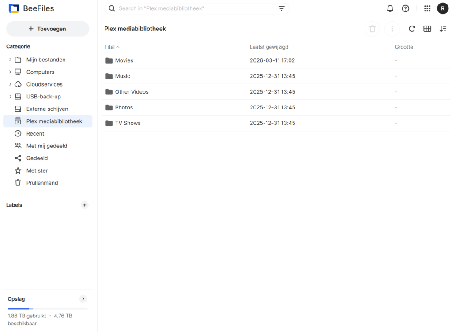Viewport: 452px width, 332px height.
Task: Go to the Prullenmand category
Action: pyautogui.click(x=42, y=183)
